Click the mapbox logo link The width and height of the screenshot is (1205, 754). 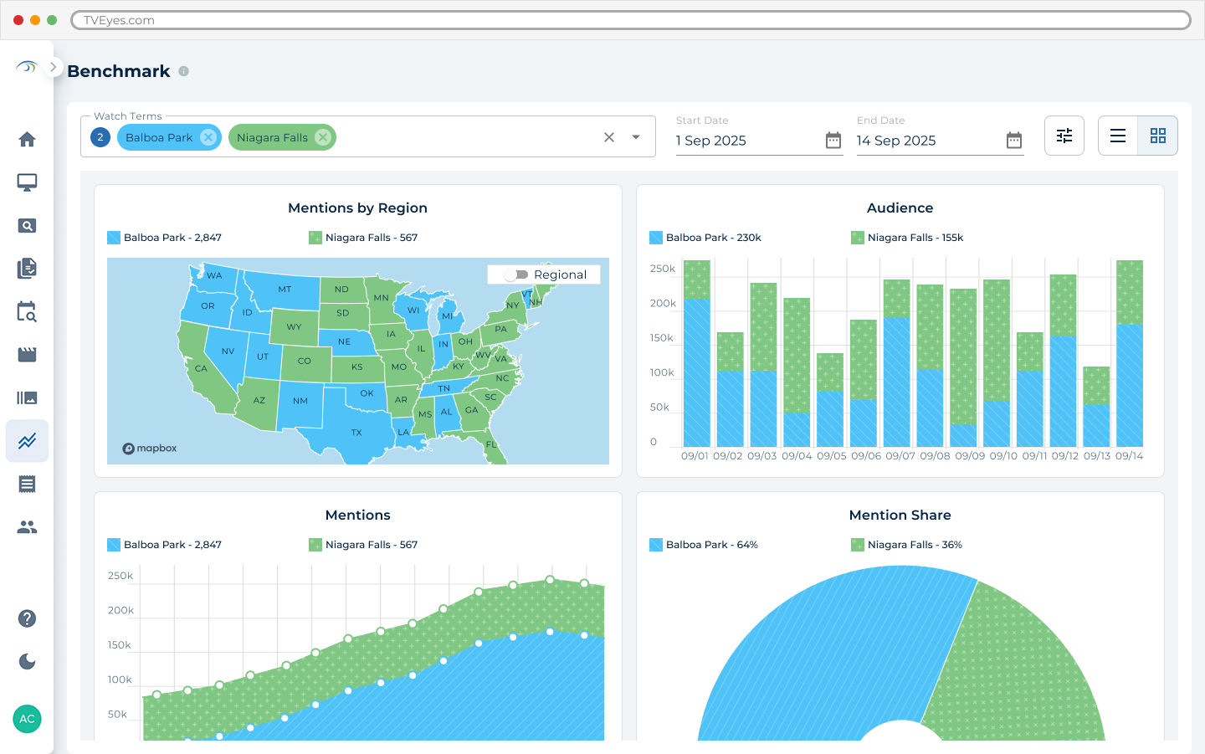150,449
